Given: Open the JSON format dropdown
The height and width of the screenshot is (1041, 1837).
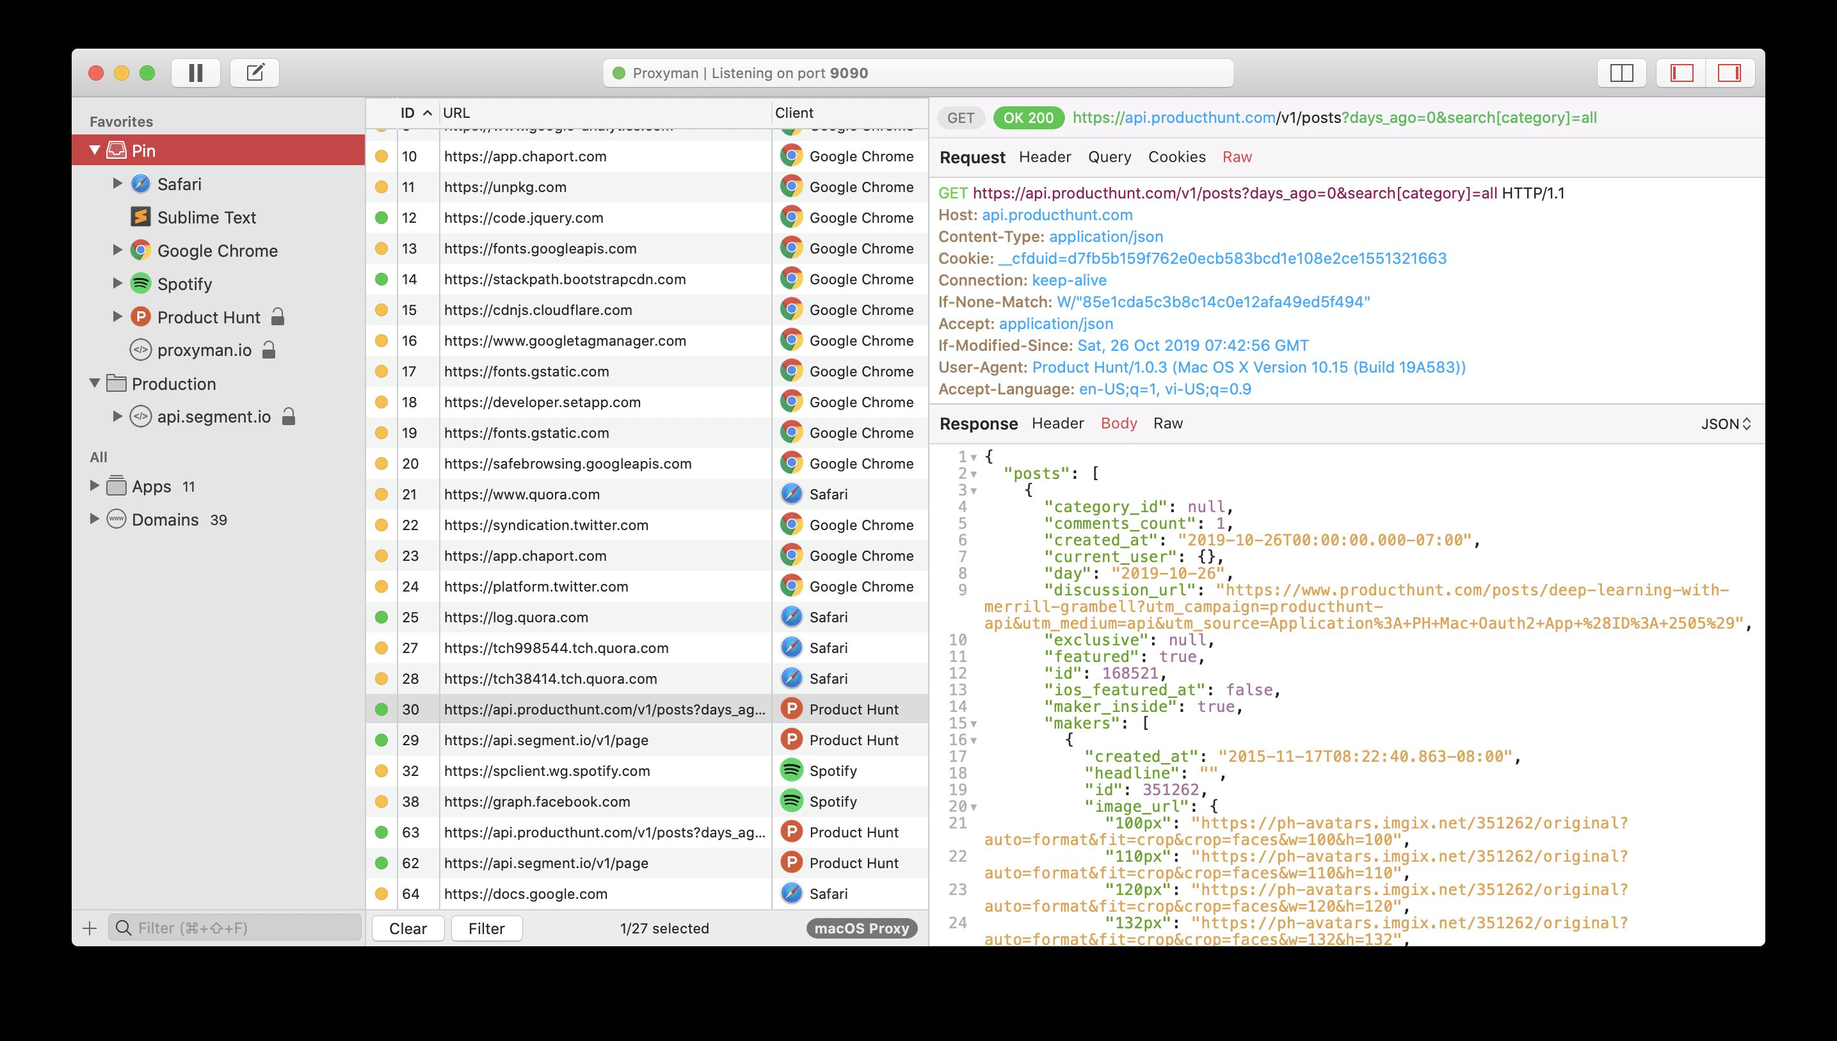Looking at the screenshot, I should pyautogui.click(x=1726, y=424).
